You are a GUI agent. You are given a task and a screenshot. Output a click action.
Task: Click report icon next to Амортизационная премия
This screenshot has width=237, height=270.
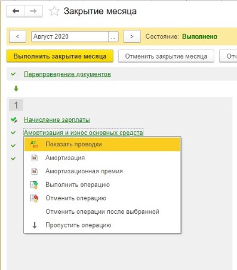(x=35, y=171)
